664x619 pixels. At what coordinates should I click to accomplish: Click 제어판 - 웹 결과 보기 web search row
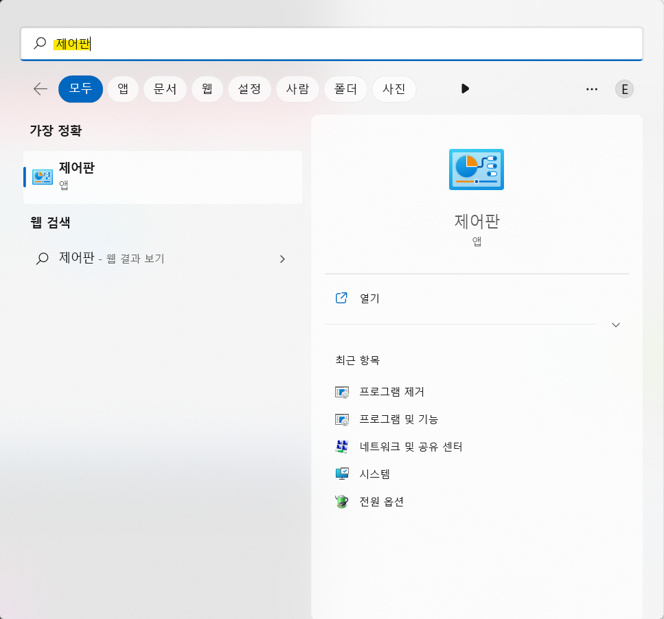coord(163,259)
